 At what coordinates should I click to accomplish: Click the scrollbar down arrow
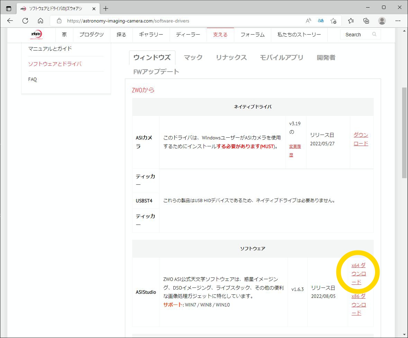(x=404, y=335)
